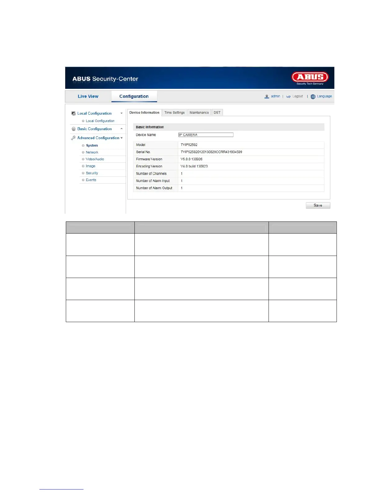This screenshot has width=380, height=492.
Task: Click the Local Configuration monitor icon
Action: point(74,113)
